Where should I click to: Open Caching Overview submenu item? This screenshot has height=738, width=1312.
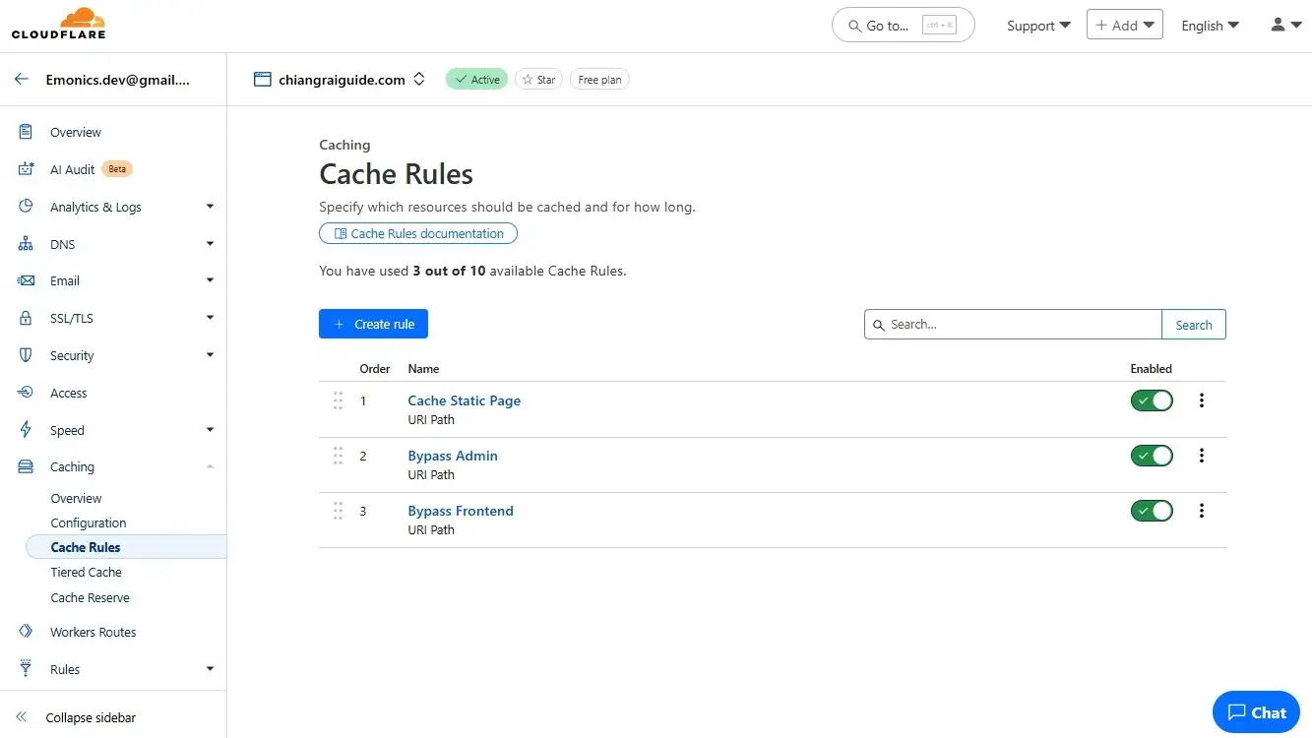coord(76,498)
